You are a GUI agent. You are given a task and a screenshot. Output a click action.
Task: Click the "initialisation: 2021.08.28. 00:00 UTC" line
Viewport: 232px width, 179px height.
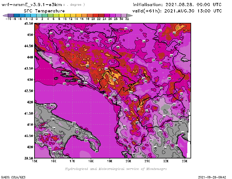[177, 5]
